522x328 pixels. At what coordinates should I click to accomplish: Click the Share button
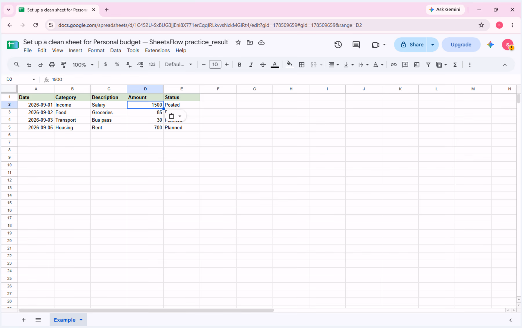(x=411, y=45)
